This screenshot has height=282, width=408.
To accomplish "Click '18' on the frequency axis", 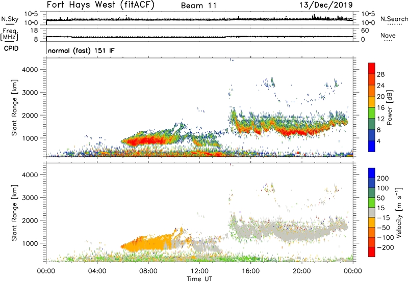I will pos(34,31).
